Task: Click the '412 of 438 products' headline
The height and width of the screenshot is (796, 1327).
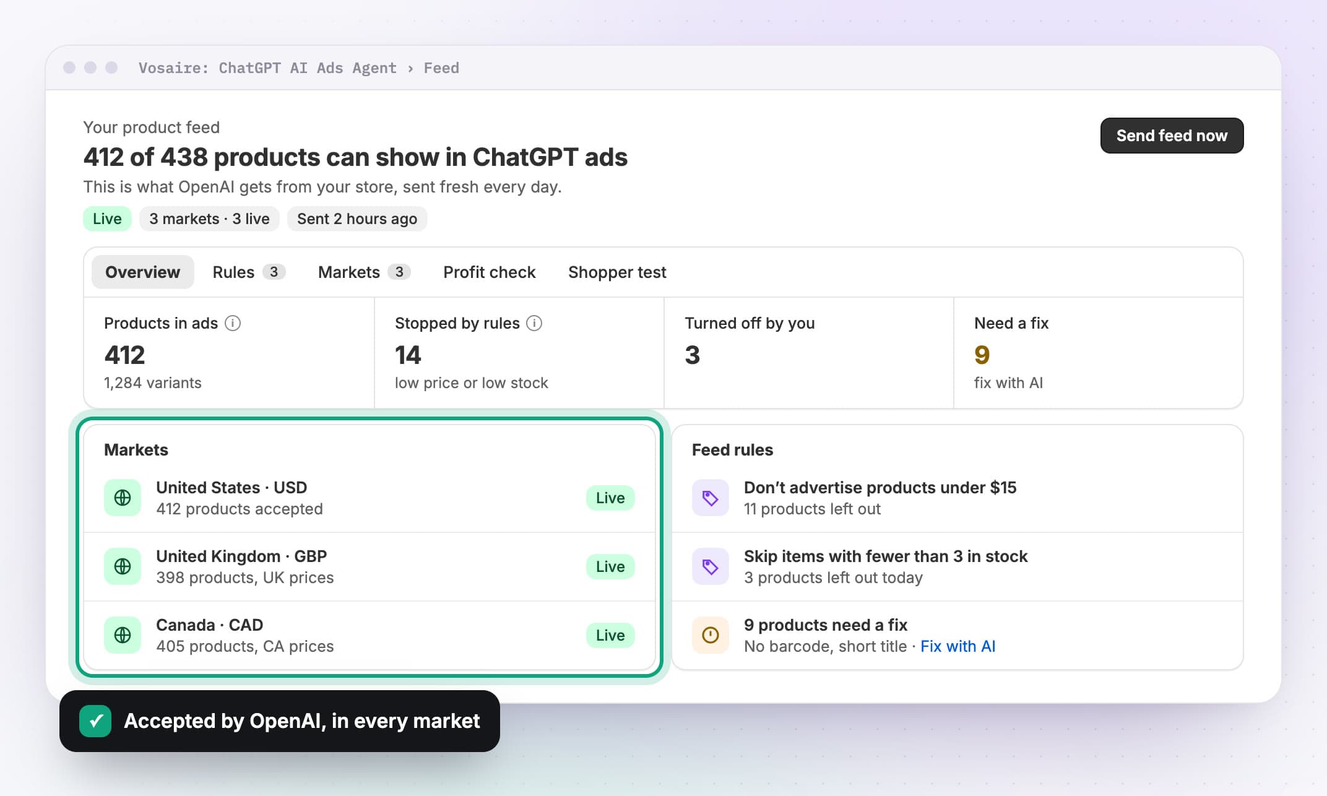Action: [x=356, y=157]
